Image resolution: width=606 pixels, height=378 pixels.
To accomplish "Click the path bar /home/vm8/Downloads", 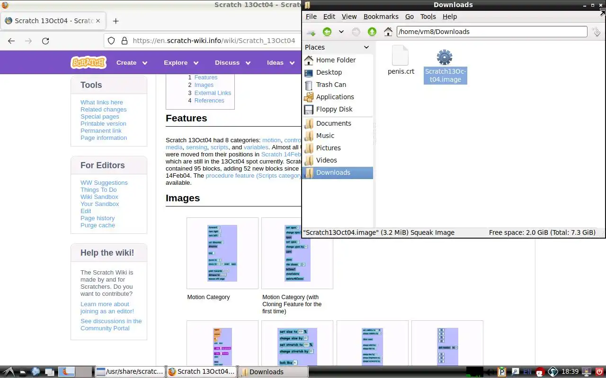I will tap(492, 32).
